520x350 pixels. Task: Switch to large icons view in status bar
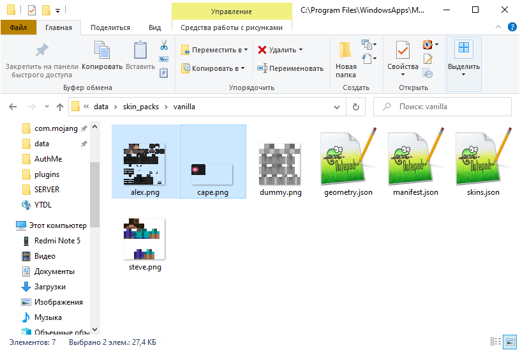click(510, 341)
